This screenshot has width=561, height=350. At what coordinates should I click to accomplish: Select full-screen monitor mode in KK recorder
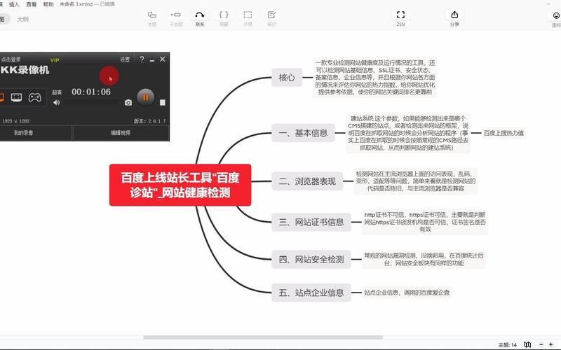pos(16,97)
